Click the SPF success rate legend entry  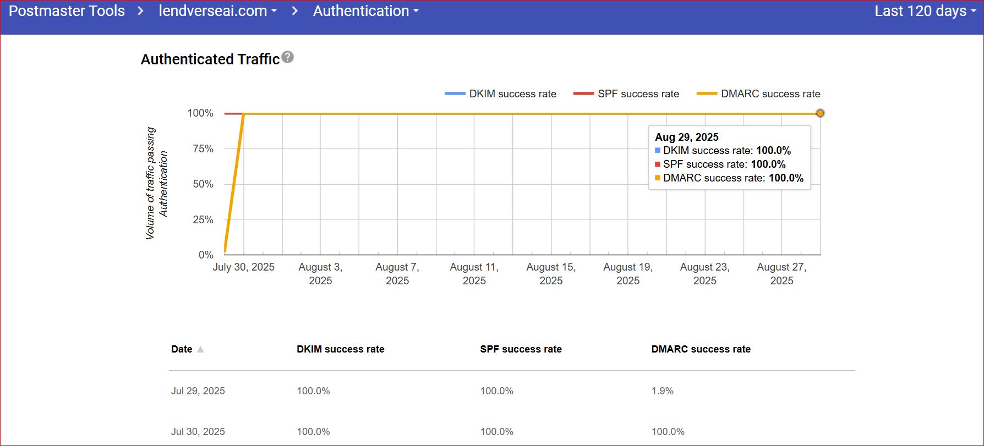point(626,94)
